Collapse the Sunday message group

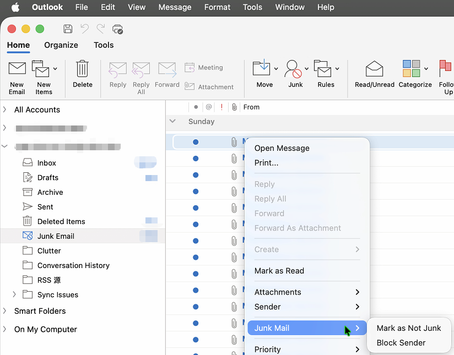click(173, 121)
